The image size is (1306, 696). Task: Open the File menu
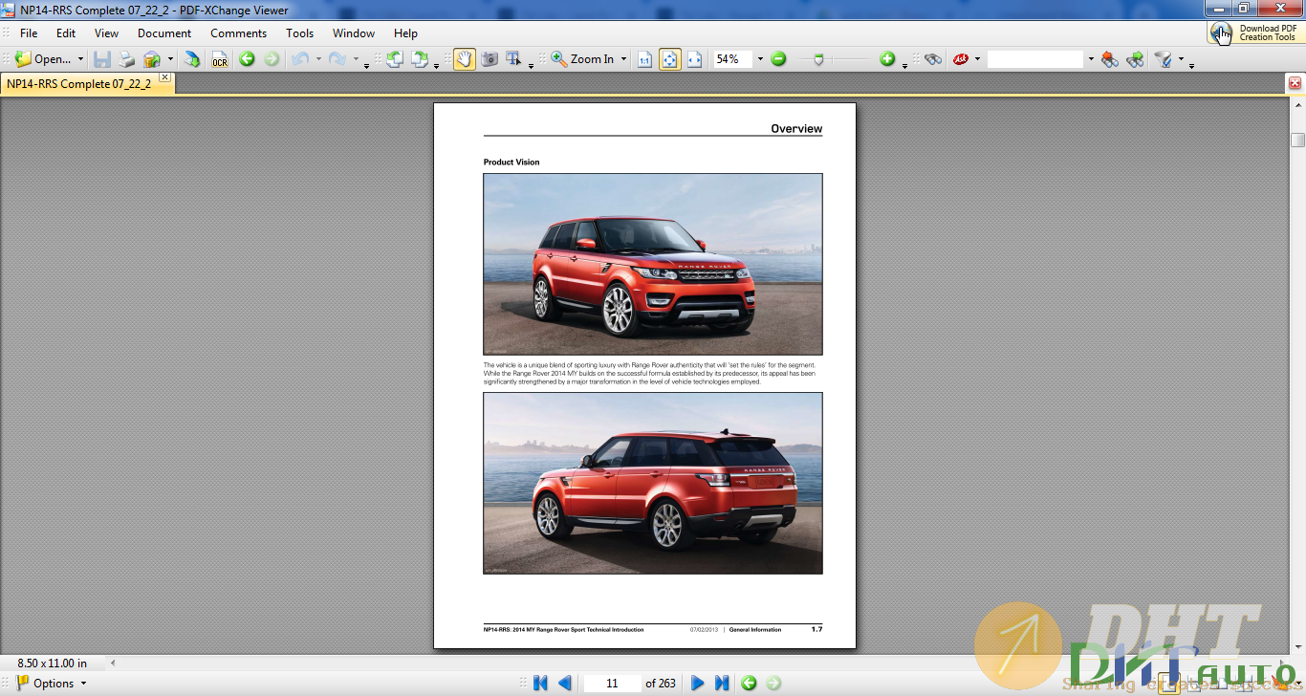29,33
